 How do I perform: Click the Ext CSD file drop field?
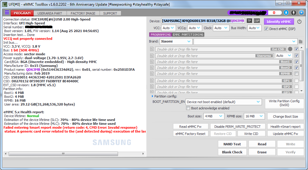click(220, 49)
